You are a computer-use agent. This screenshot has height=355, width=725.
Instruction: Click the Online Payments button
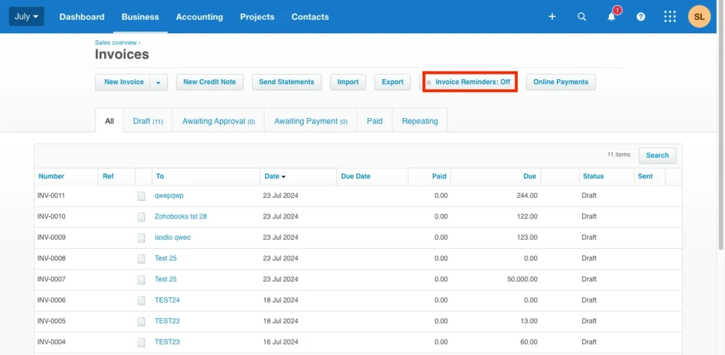click(x=561, y=82)
